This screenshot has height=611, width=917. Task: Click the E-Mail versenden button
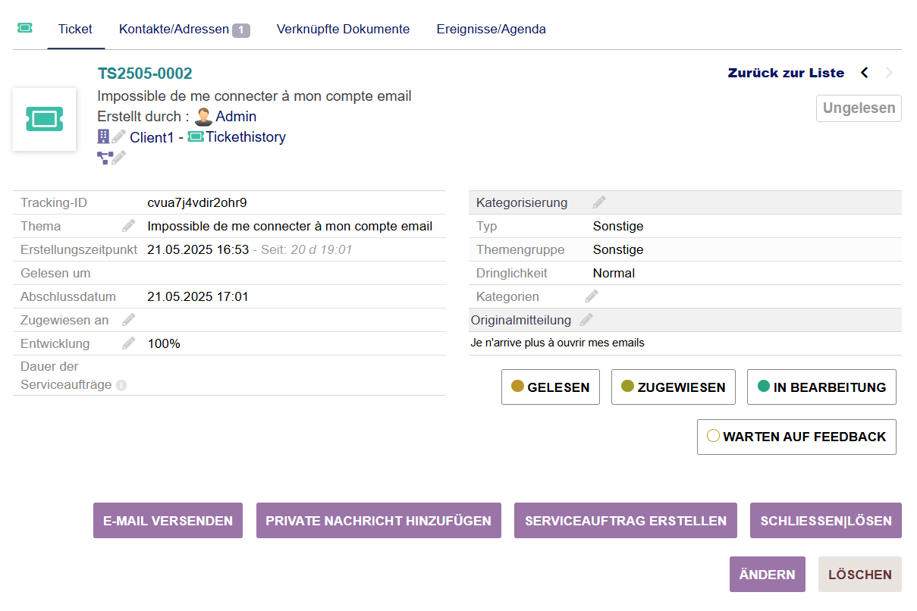(x=168, y=521)
